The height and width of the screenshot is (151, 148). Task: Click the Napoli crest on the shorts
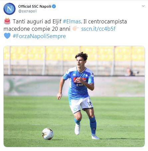[x=75, y=109]
